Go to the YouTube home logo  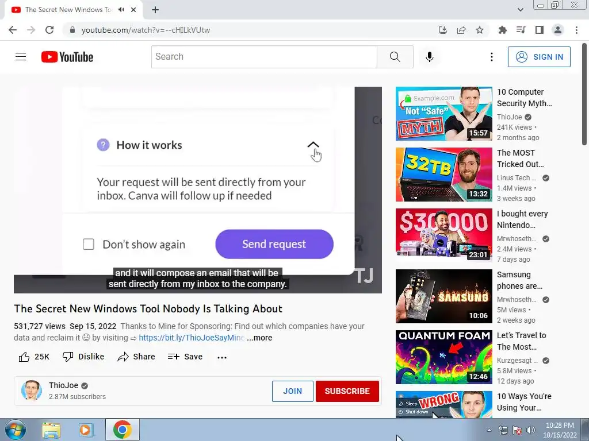click(x=67, y=57)
